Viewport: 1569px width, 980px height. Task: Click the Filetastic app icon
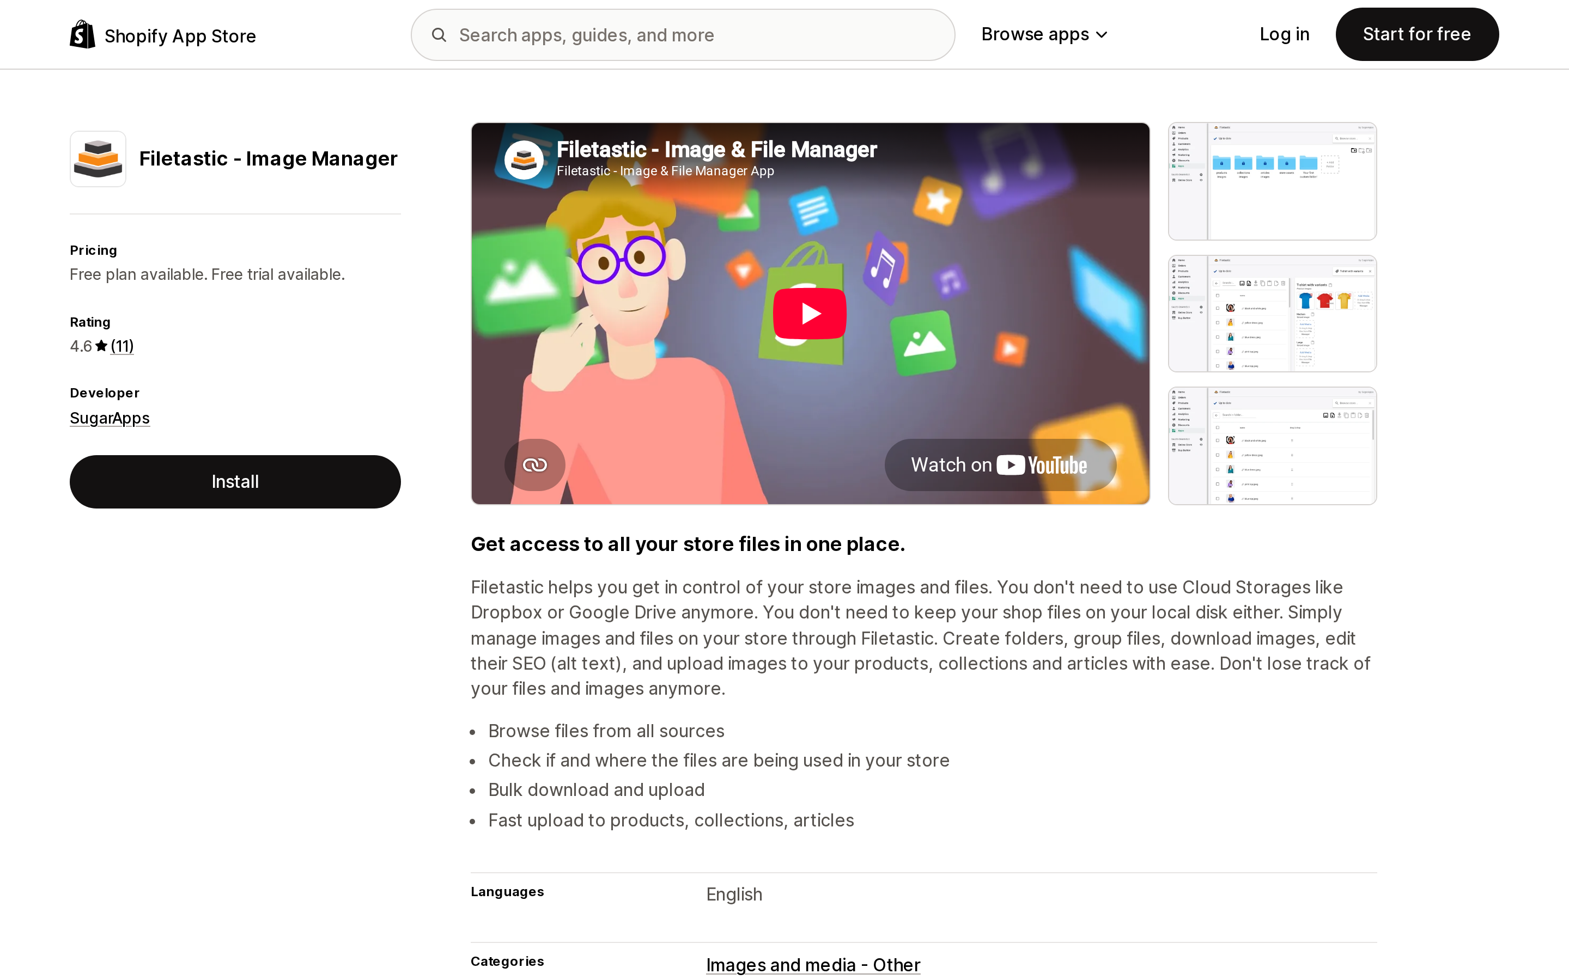pos(98,159)
